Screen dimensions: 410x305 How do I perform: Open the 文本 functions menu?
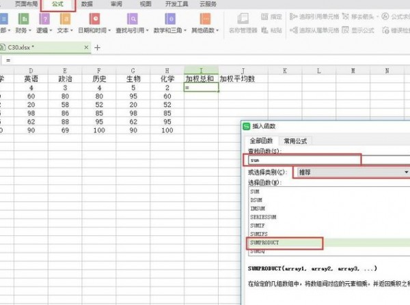coord(65,23)
